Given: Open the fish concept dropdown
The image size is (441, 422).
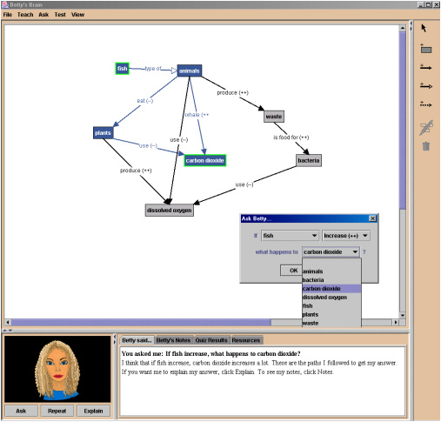Looking at the screenshot, I should tap(290, 236).
